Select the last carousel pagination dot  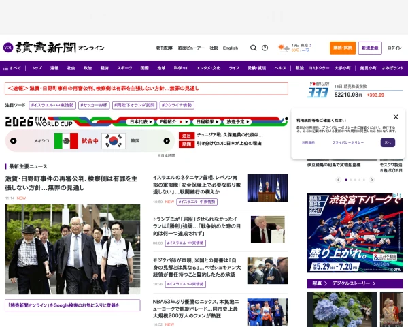364,180
